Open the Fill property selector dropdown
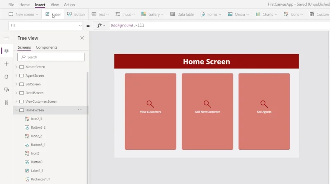 [x=45, y=26]
